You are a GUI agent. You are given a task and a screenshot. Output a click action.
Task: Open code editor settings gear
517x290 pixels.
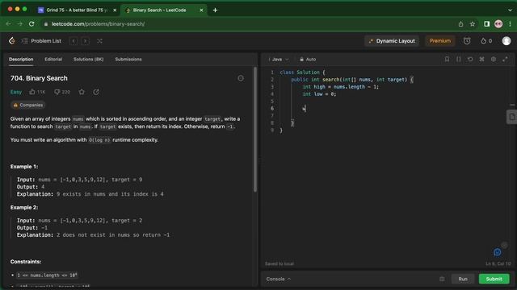click(494, 59)
